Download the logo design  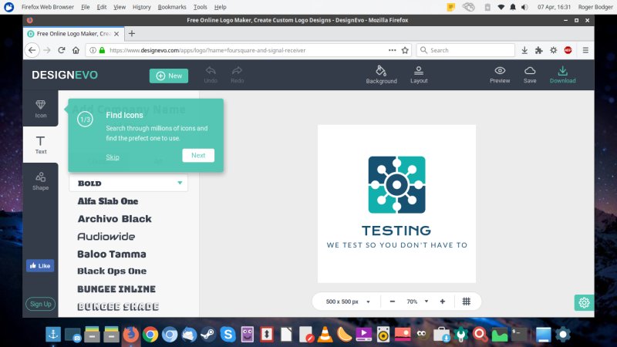click(x=563, y=74)
